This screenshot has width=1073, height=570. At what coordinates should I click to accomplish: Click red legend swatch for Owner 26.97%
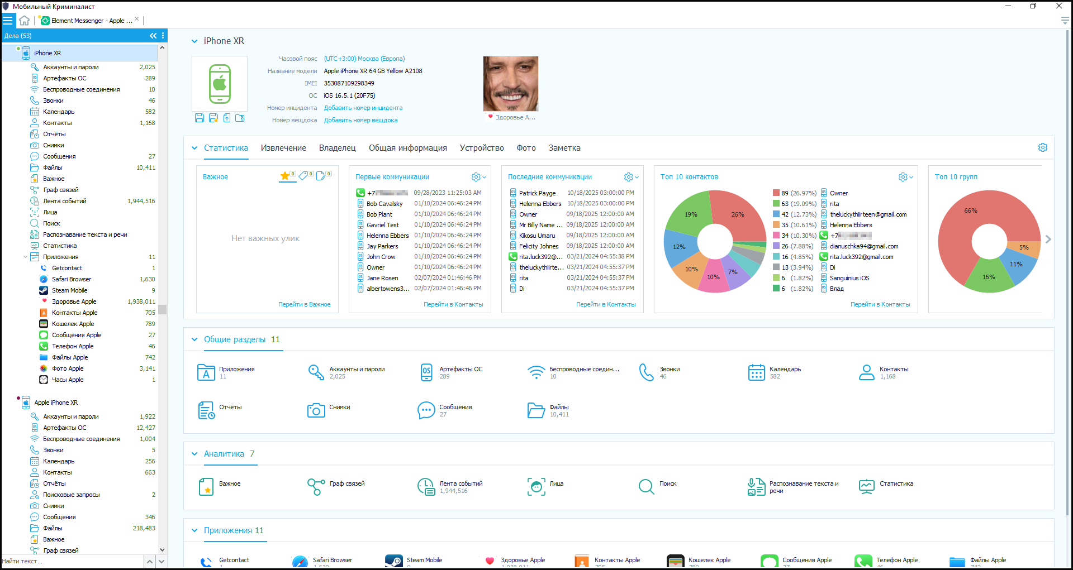coord(776,193)
